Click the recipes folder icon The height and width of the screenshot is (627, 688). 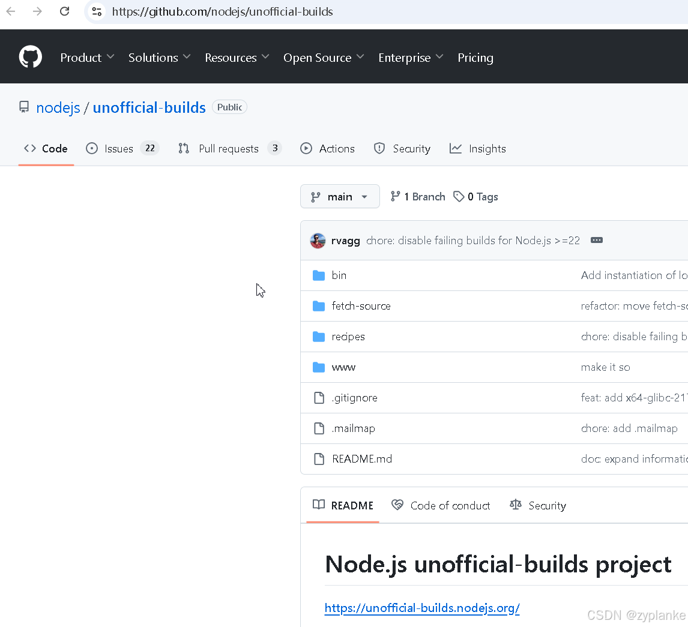tap(319, 337)
